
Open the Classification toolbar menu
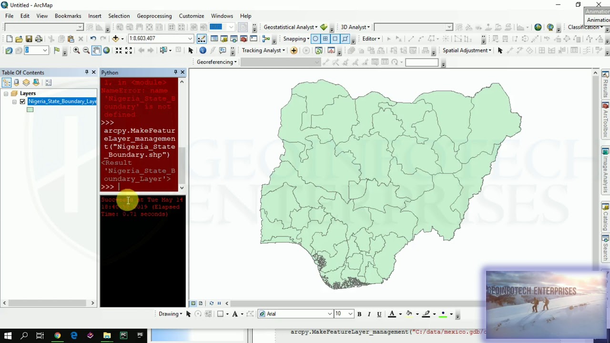pos(585,27)
